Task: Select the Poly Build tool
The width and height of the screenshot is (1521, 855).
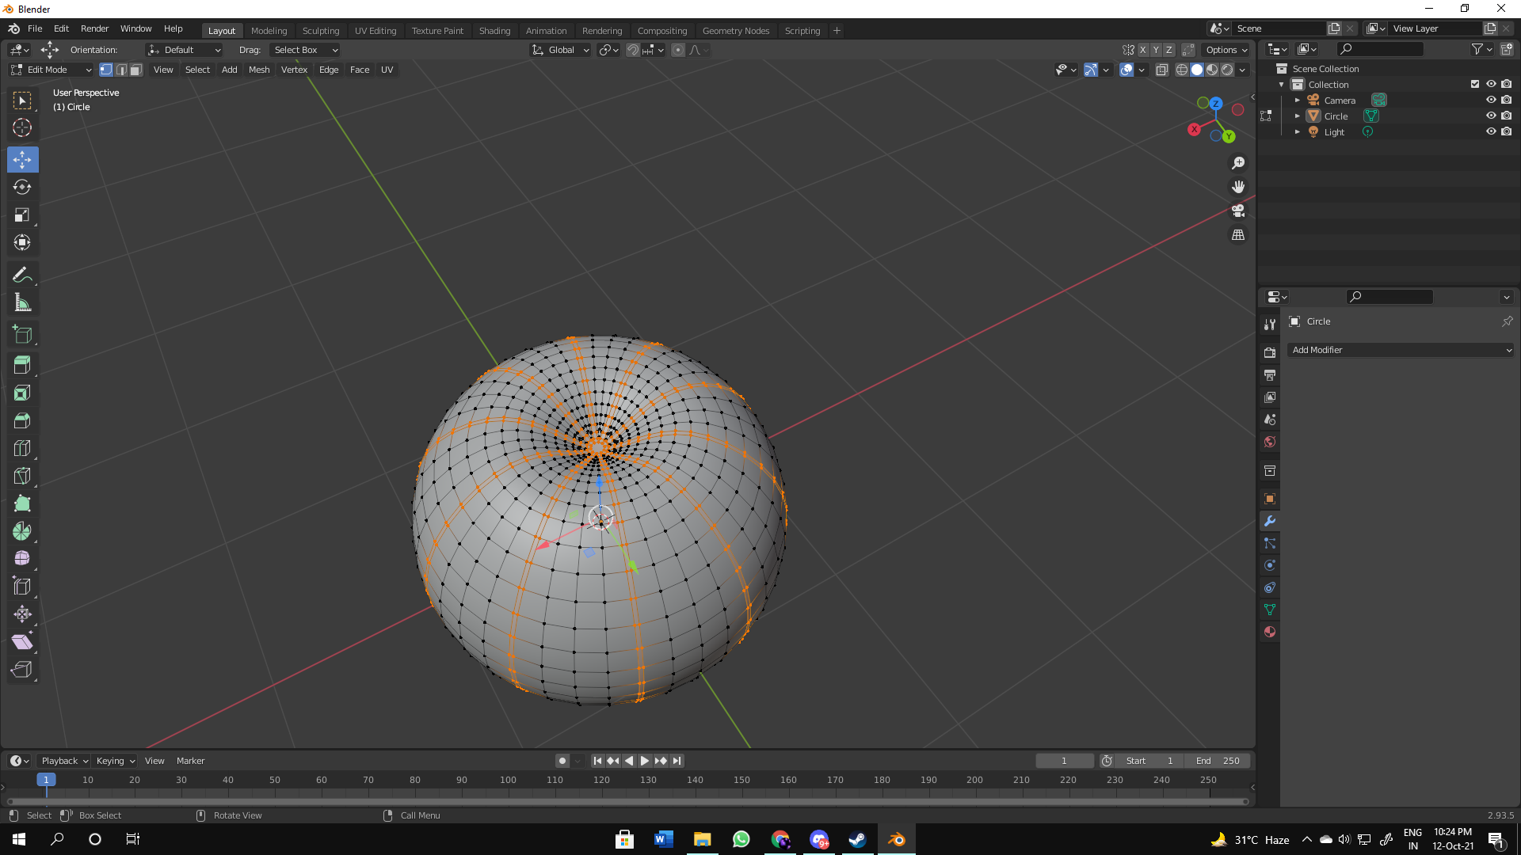Action: tap(22, 503)
